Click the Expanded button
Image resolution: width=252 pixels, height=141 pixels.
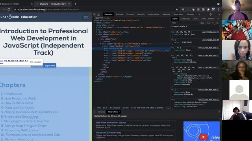click(50, 65)
